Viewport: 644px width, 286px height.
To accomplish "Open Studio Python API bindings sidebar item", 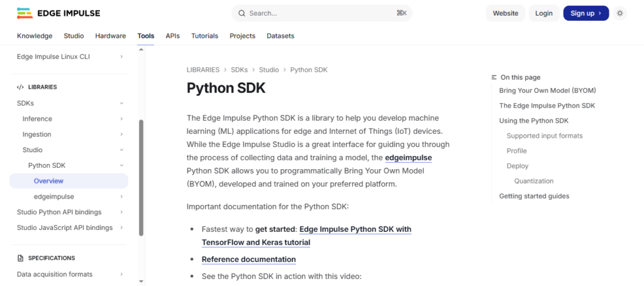I will pos(59,212).
